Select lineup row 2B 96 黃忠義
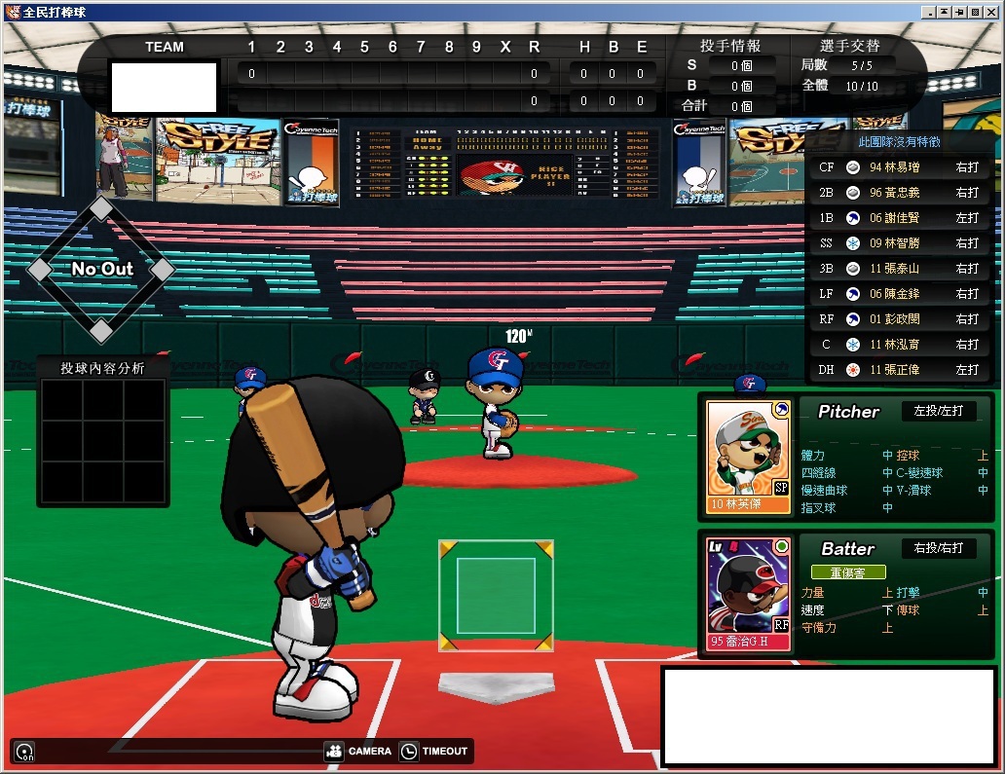 [899, 192]
